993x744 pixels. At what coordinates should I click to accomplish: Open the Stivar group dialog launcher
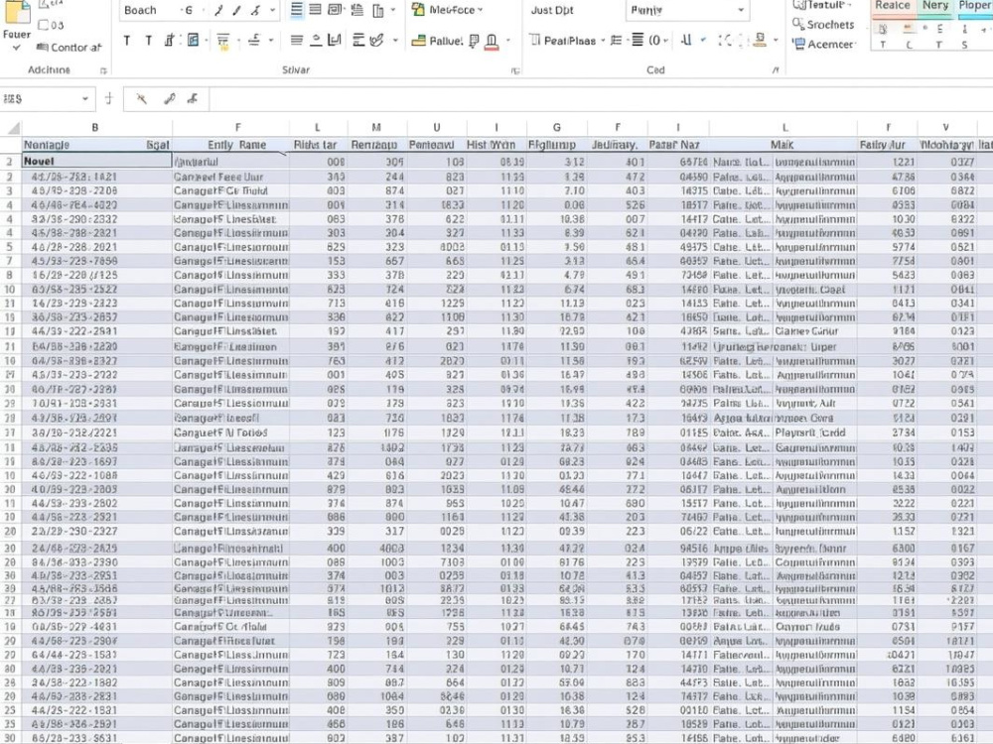pos(514,70)
